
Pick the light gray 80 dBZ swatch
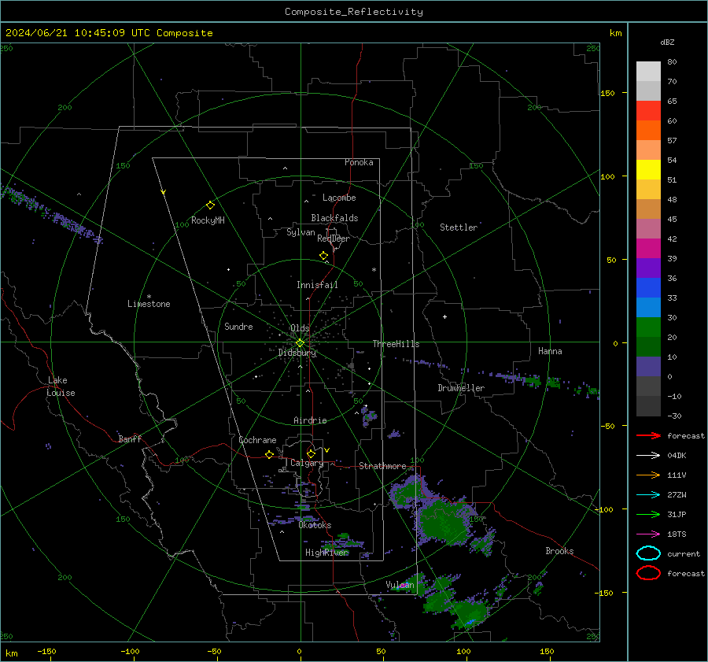[648, 72]
